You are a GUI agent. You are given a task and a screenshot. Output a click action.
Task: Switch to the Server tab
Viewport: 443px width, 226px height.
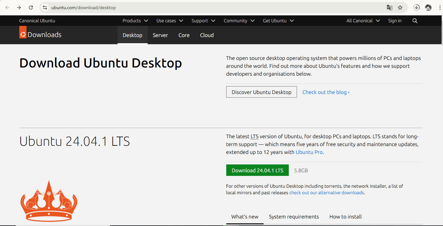[160, 35]
